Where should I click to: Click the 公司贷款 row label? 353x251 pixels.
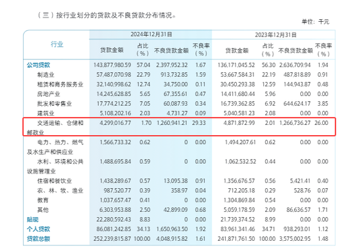pos(39,65)
